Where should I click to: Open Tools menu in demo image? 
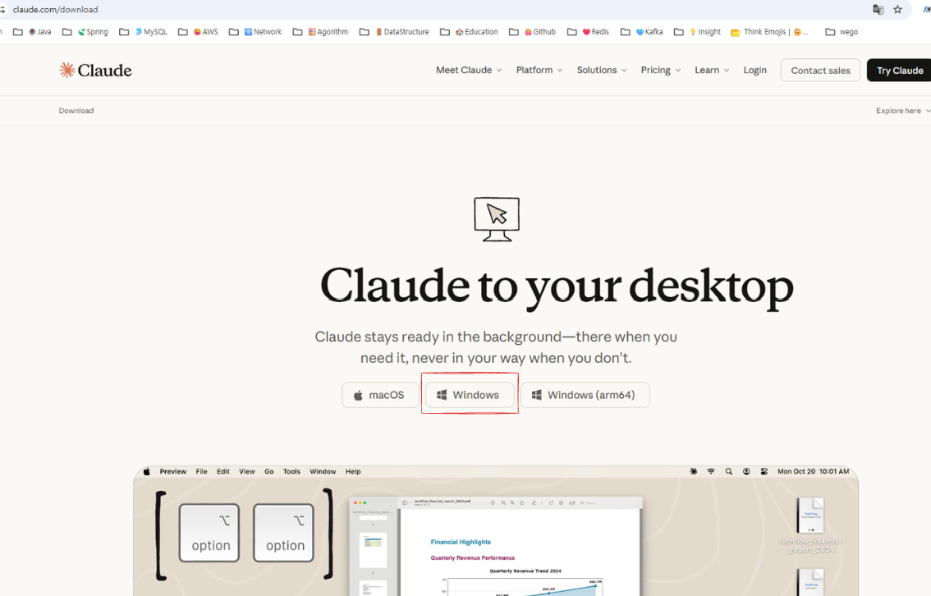tap(291, 471)
